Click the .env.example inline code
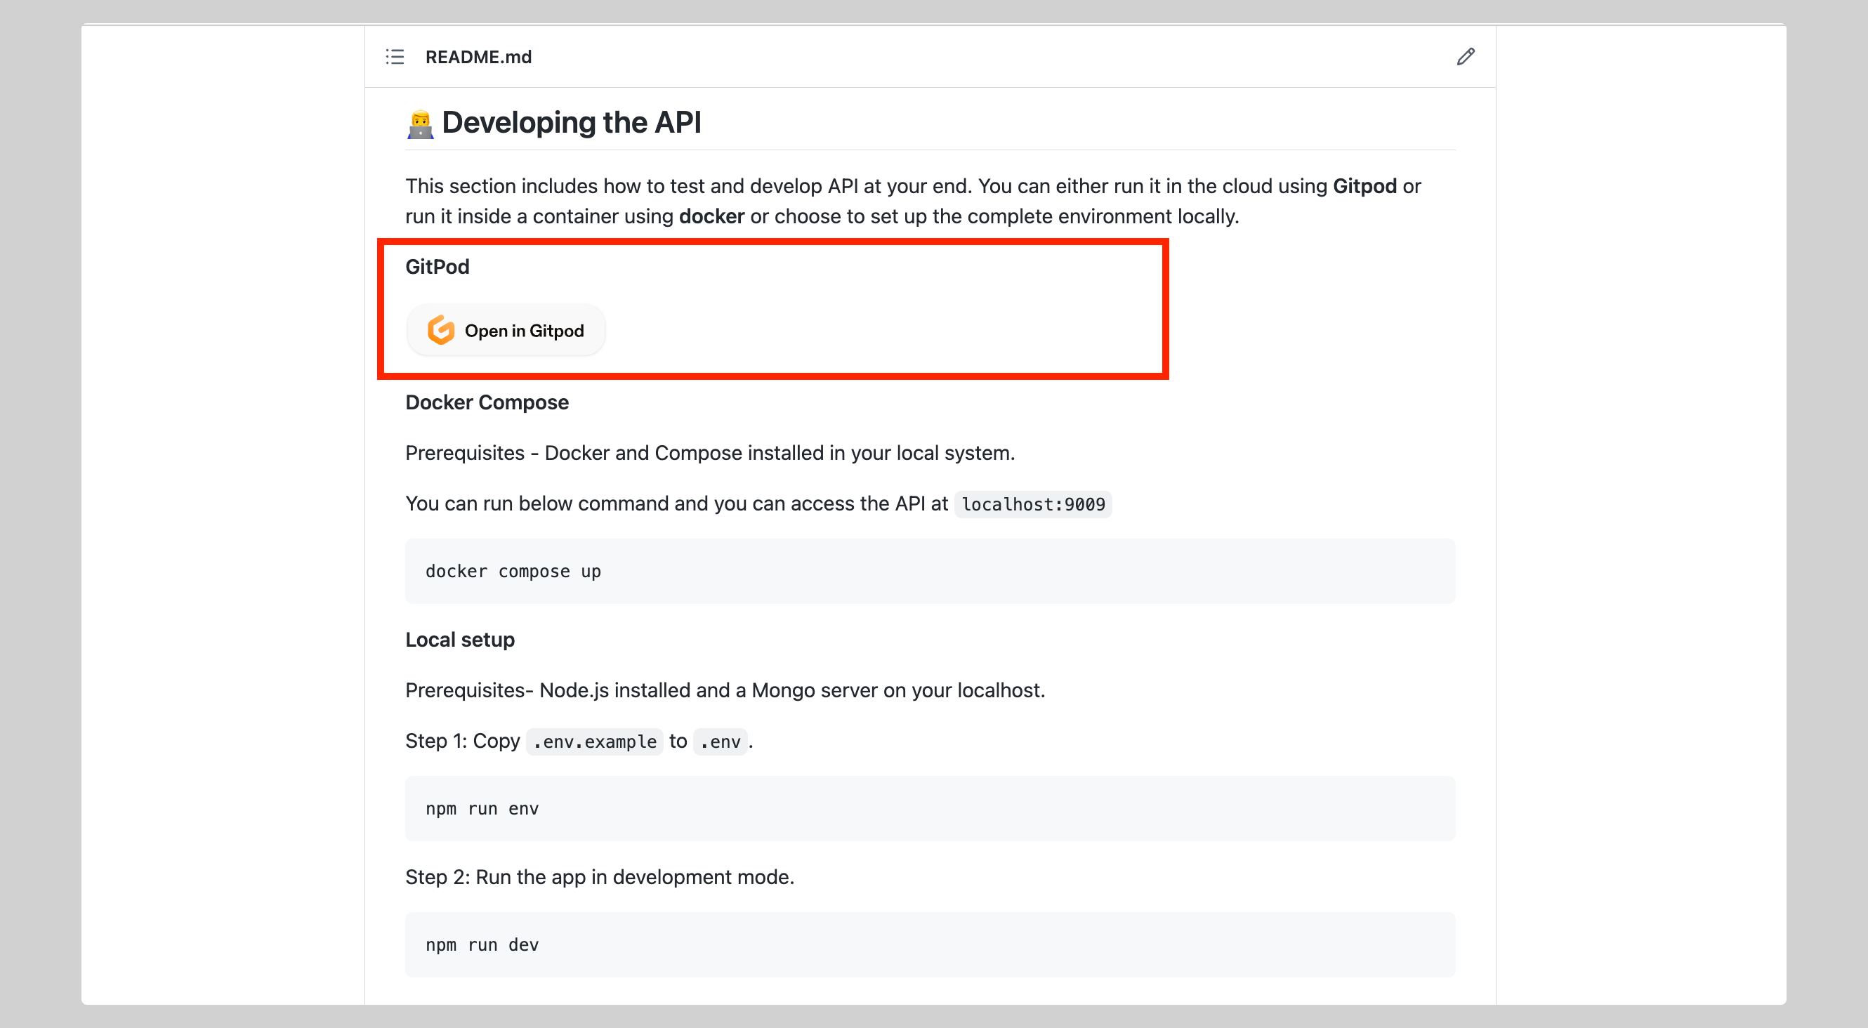 (594, 742)
